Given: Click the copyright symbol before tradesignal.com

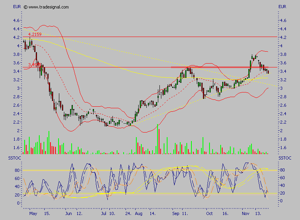Looking at the screenshot, I should (25, 7).
